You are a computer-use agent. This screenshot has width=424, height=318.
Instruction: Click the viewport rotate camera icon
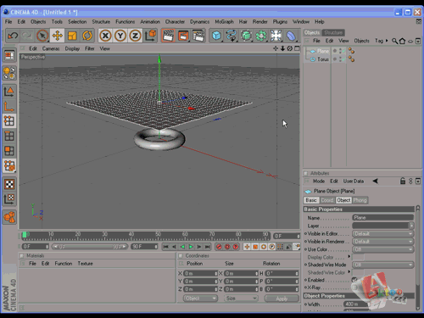tap(290, 48)
